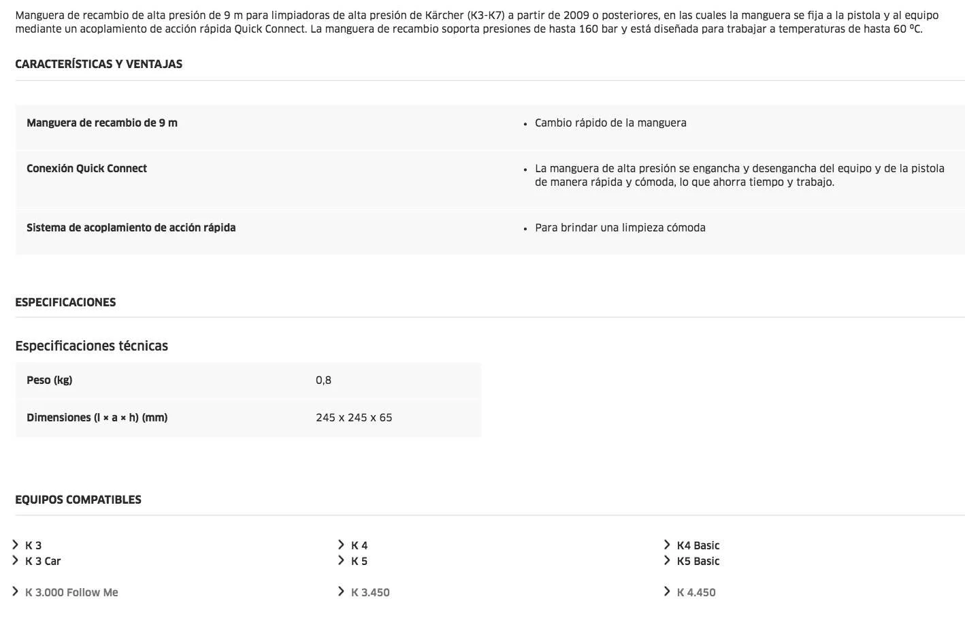Select the K5 Basic equipment link

point(698,561)
